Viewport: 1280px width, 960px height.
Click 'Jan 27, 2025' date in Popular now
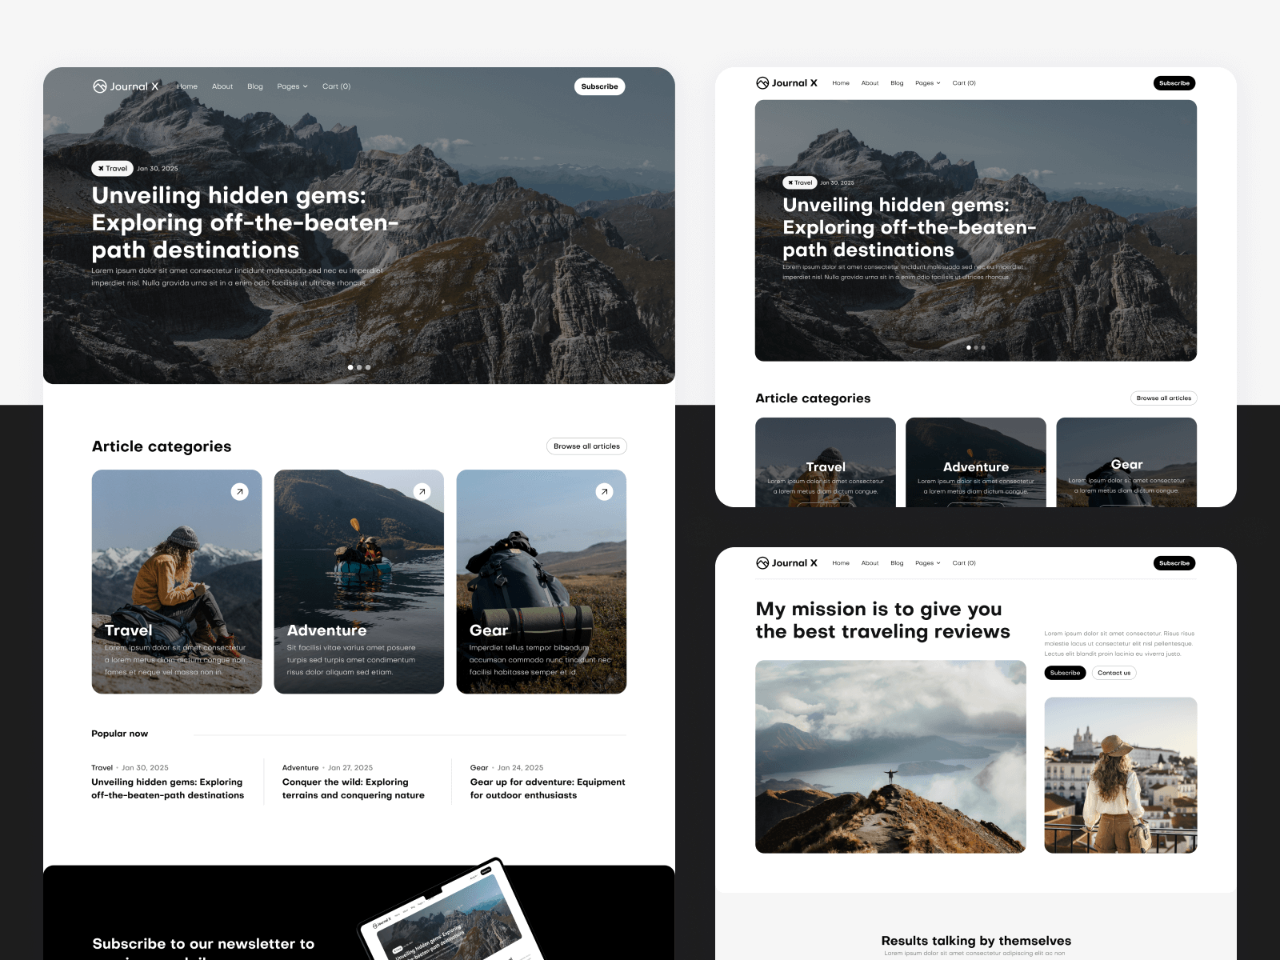[350, 768]
